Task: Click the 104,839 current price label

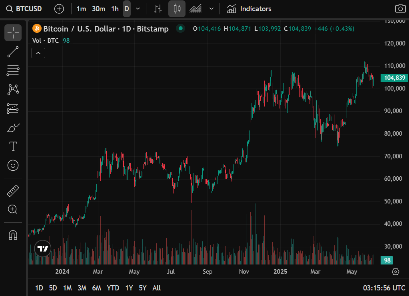Action: click(395, 78)
